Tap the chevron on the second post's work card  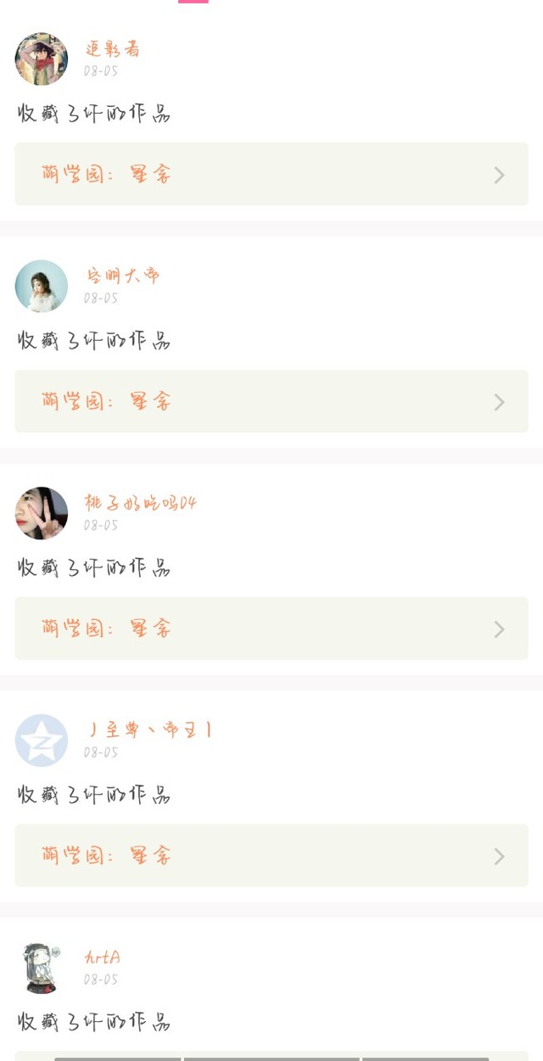pyautogui.click(x=499, y=402)
